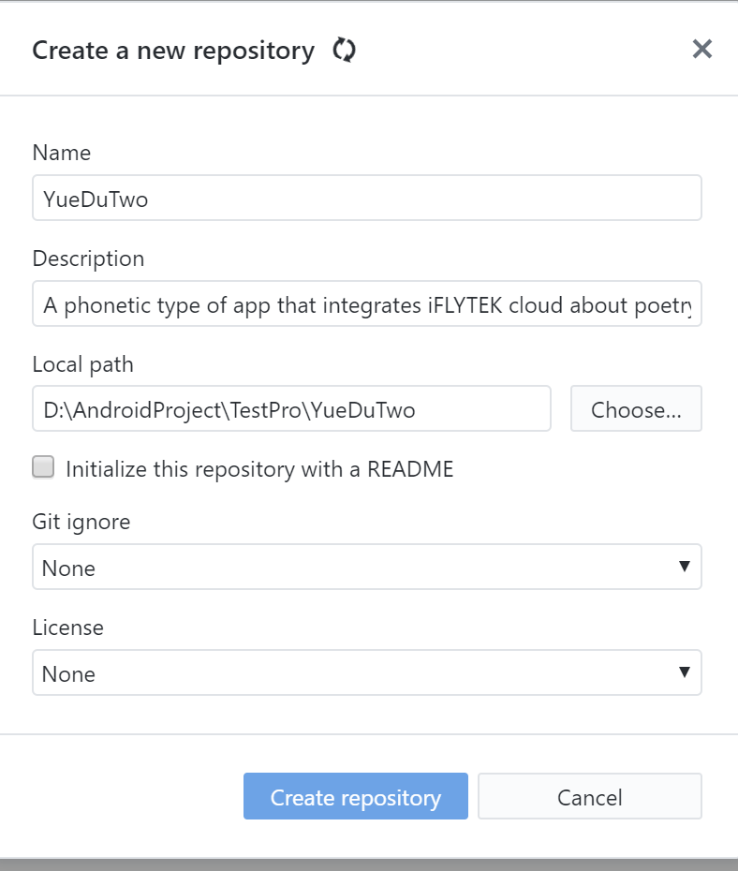
Task: Enable Initialize this repository with a README
Action: click(x=43, y=467)
